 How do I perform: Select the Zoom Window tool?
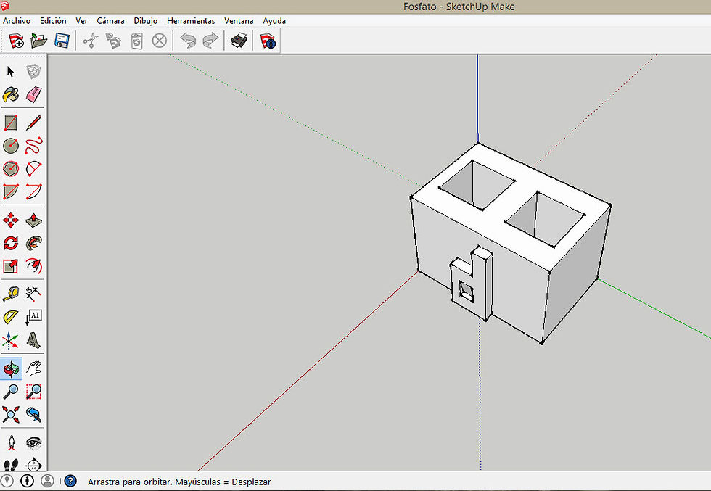pyautogui.click(x=33, y=391)
